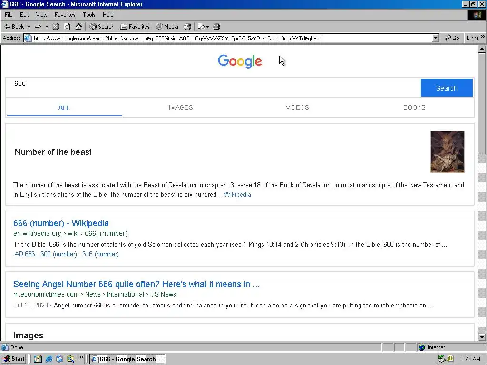Select the ALL results tab
487x365 pixels.
tap(64, 108)
